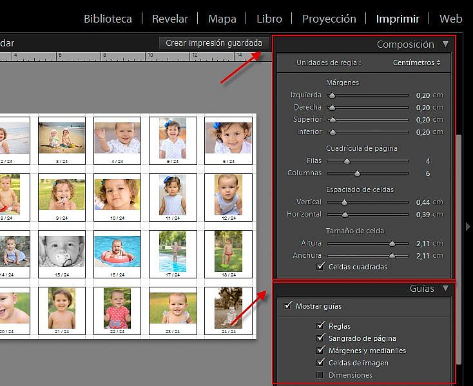Open the Mapa module
Screen dimensions: 473x386
pos(222,19)
